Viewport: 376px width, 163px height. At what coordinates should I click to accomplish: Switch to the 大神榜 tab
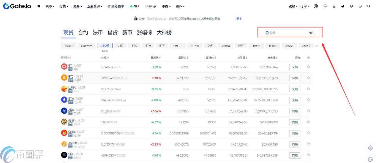pyautogui.click(x=164, y=33)
